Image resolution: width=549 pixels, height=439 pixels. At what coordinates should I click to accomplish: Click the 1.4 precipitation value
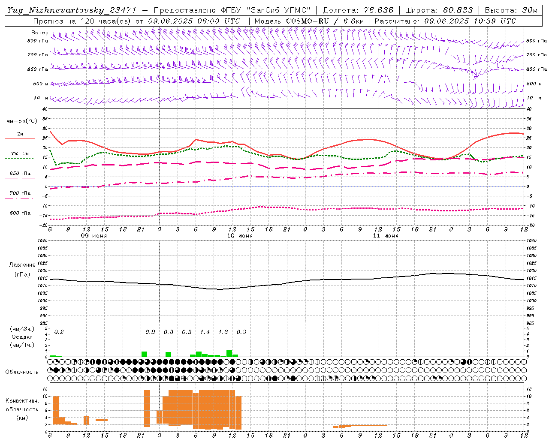(x=205, y=332)
